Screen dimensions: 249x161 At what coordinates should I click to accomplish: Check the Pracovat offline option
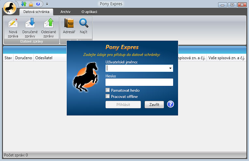107,96
